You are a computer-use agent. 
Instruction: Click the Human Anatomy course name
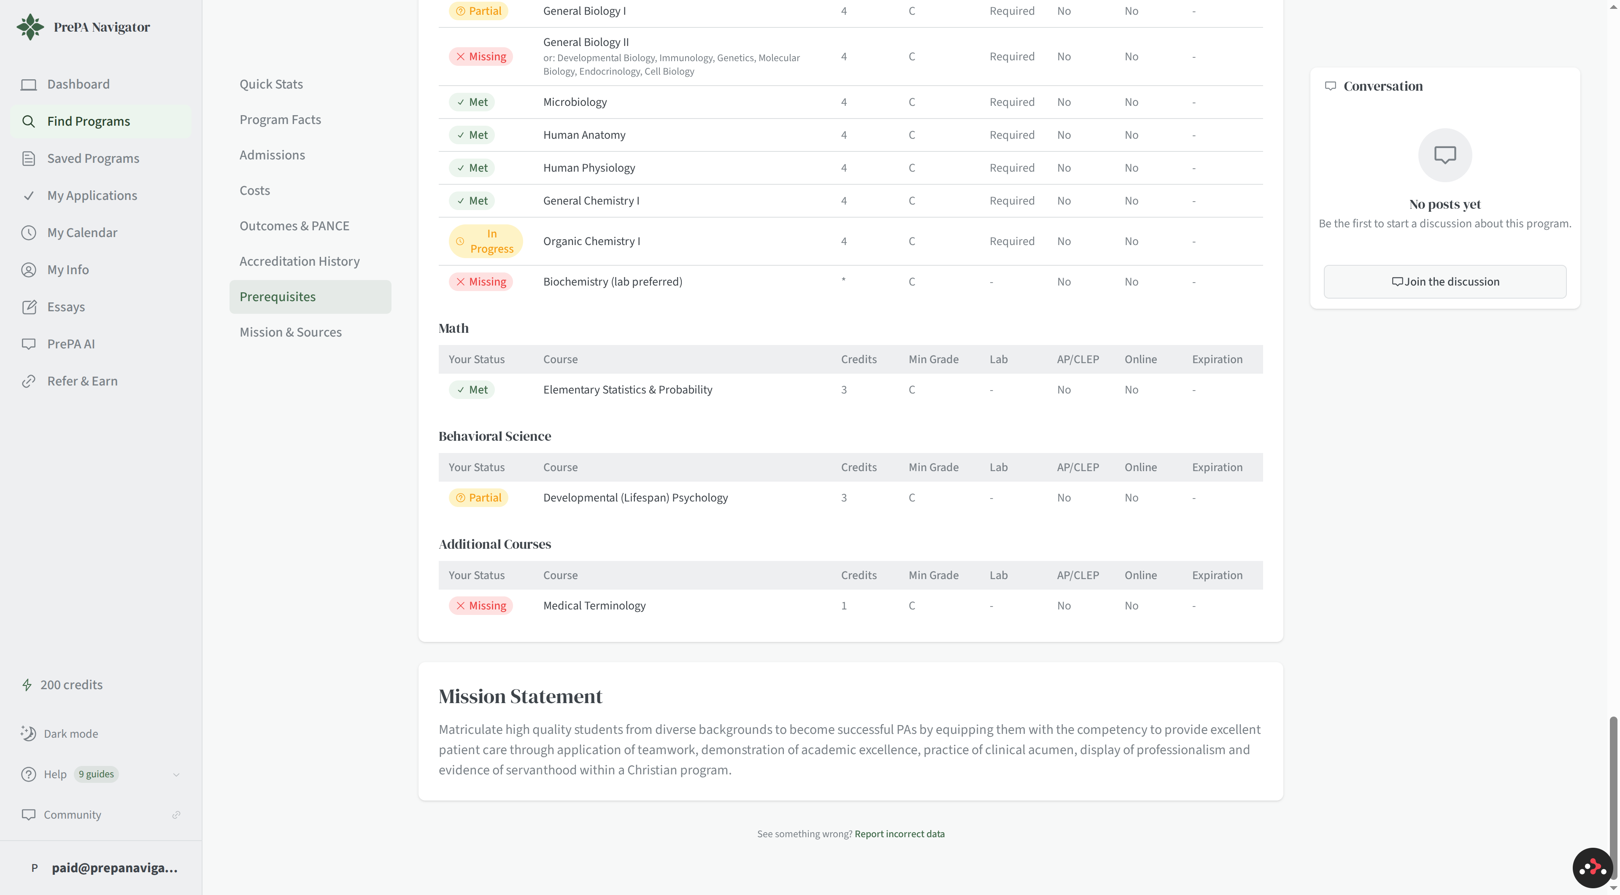[584, 135]
